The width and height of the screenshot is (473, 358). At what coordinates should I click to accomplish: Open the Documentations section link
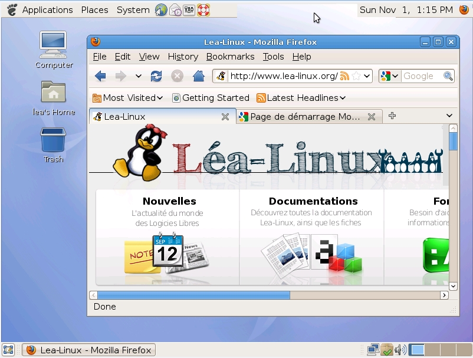coord(313,202)
